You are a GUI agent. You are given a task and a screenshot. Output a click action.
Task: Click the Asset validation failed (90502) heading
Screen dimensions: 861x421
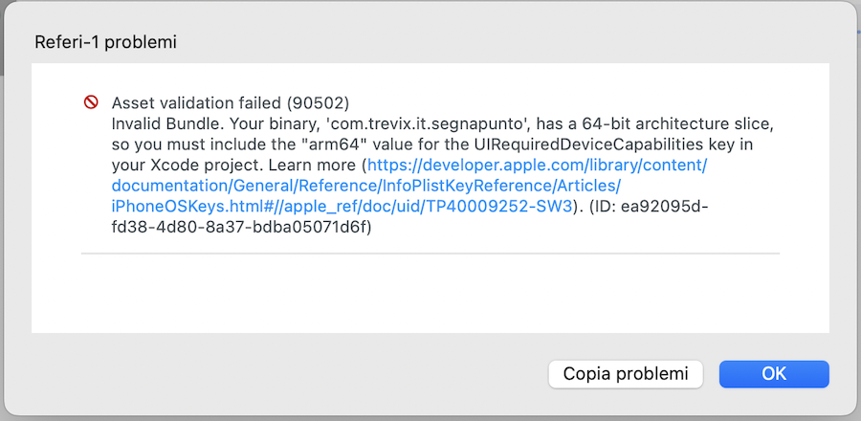pyautogui.click(x=231, y=102)
